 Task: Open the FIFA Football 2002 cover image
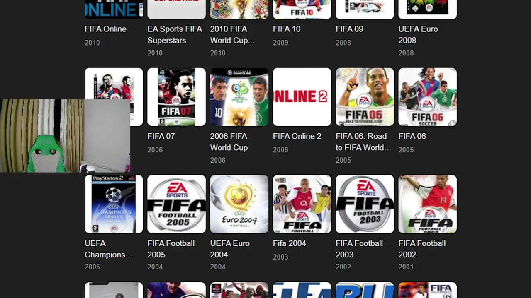(x=428, y=204)
